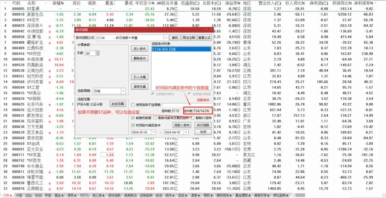
Task: Expand the 期货现货▲ tab menu
Action: click(224, 195)
